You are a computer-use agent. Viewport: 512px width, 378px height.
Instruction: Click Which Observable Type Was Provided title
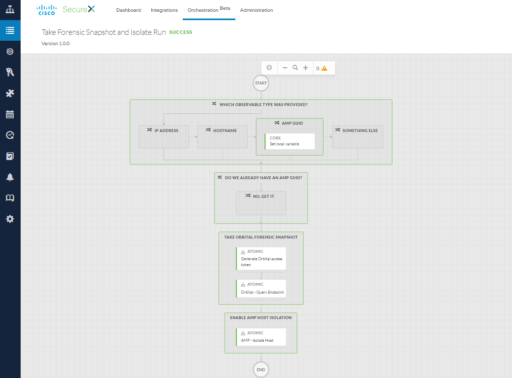coord(263,105)
